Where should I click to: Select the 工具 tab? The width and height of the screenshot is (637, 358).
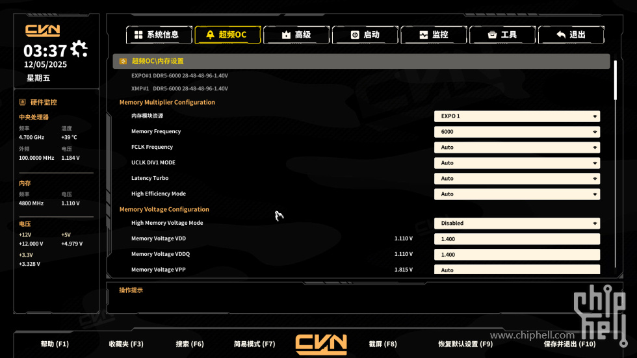click(x=502, y=35)
